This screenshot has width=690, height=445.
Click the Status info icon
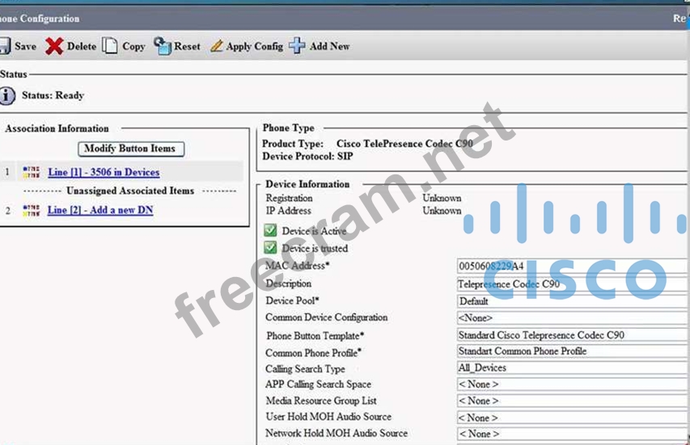[x=7, y=96]
